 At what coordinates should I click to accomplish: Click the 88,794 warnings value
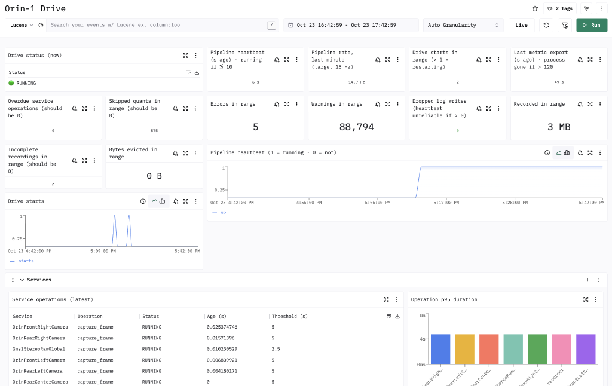[x=356, y=127]
